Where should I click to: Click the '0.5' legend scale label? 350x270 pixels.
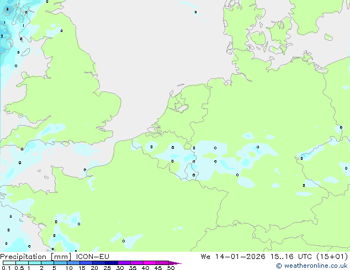pyautogui.click(x=19, y=268)
